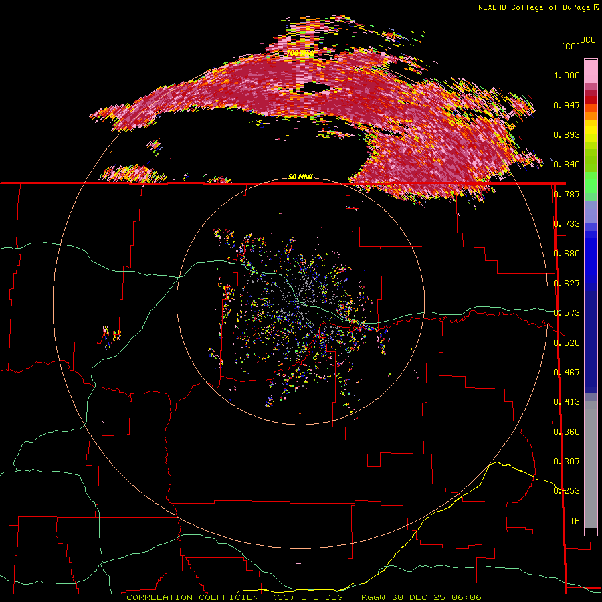Viewport: 602px width, 602px height.
Task: Click the TH threshold label
Action: pos(575,520)
